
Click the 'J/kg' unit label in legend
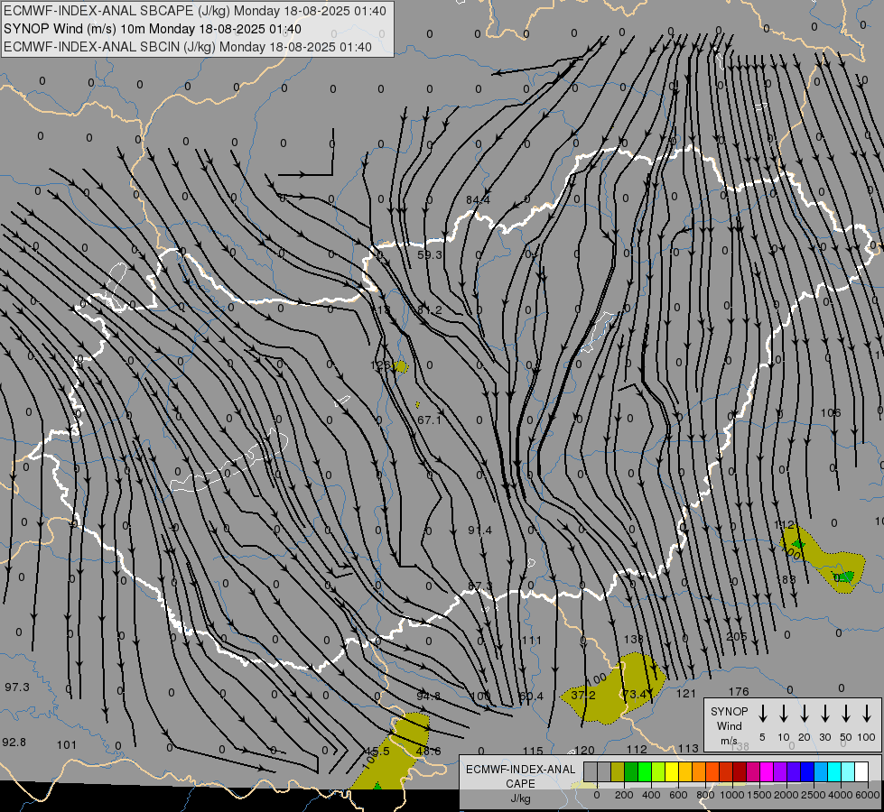click(x=520, y=798)
